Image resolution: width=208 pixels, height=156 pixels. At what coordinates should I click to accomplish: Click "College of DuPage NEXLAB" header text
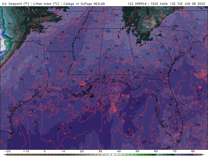[84, 4]
